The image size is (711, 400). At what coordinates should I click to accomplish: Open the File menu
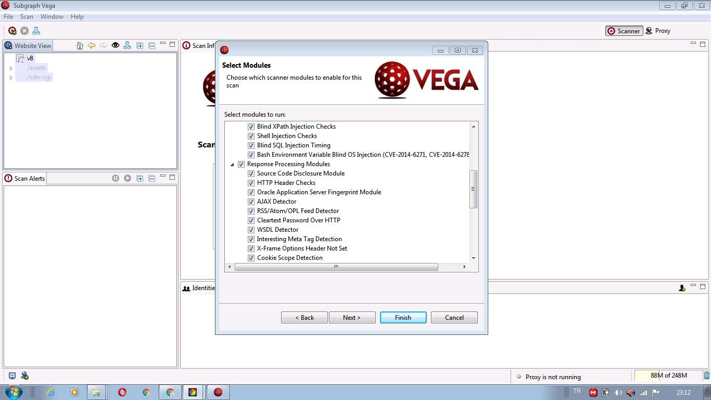click(8, 17)
